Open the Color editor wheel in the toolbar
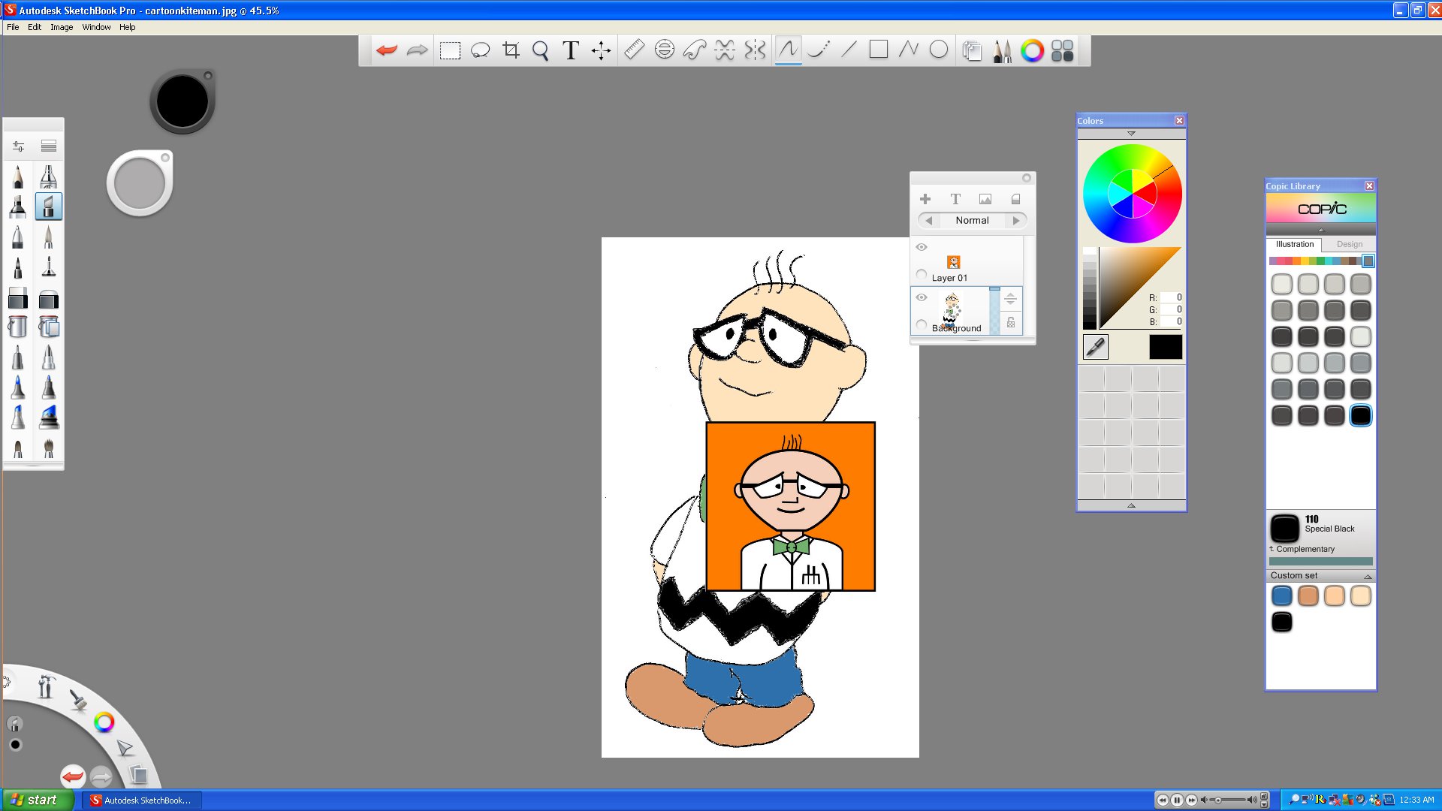The image size is (1442, 811). point(1033,50)
